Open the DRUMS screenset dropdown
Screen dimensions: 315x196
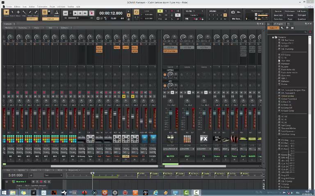coord(217,11)
